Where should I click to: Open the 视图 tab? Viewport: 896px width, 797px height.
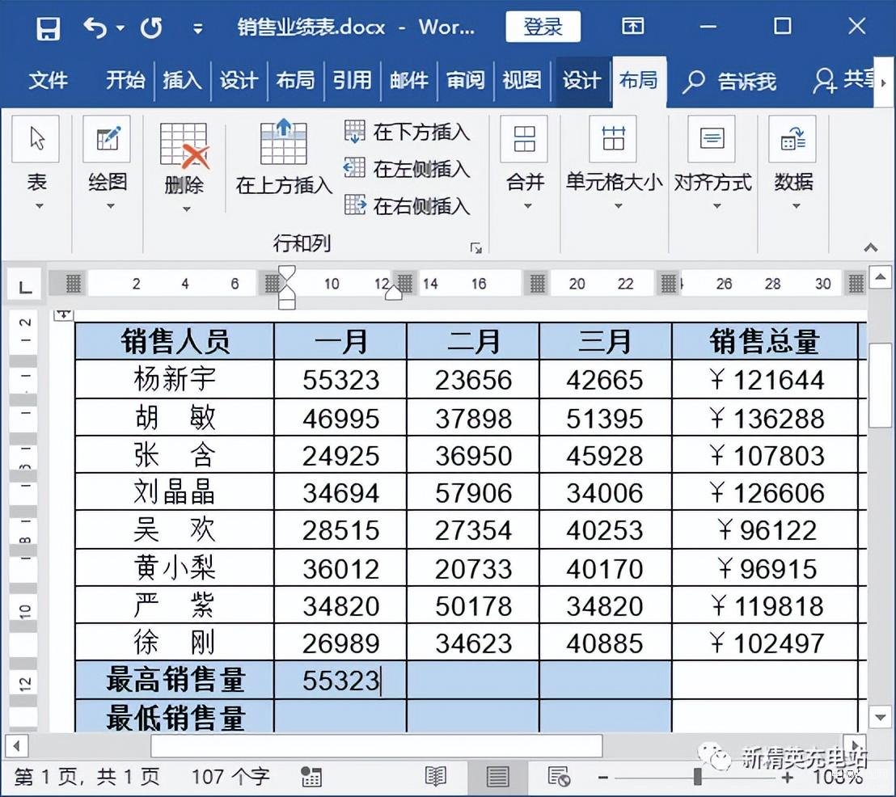pyautogui.click(x=522, y=81)
